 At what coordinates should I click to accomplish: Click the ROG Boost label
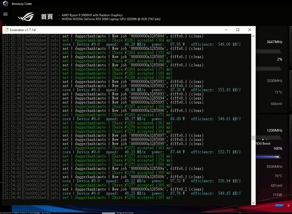coord(263,144)
